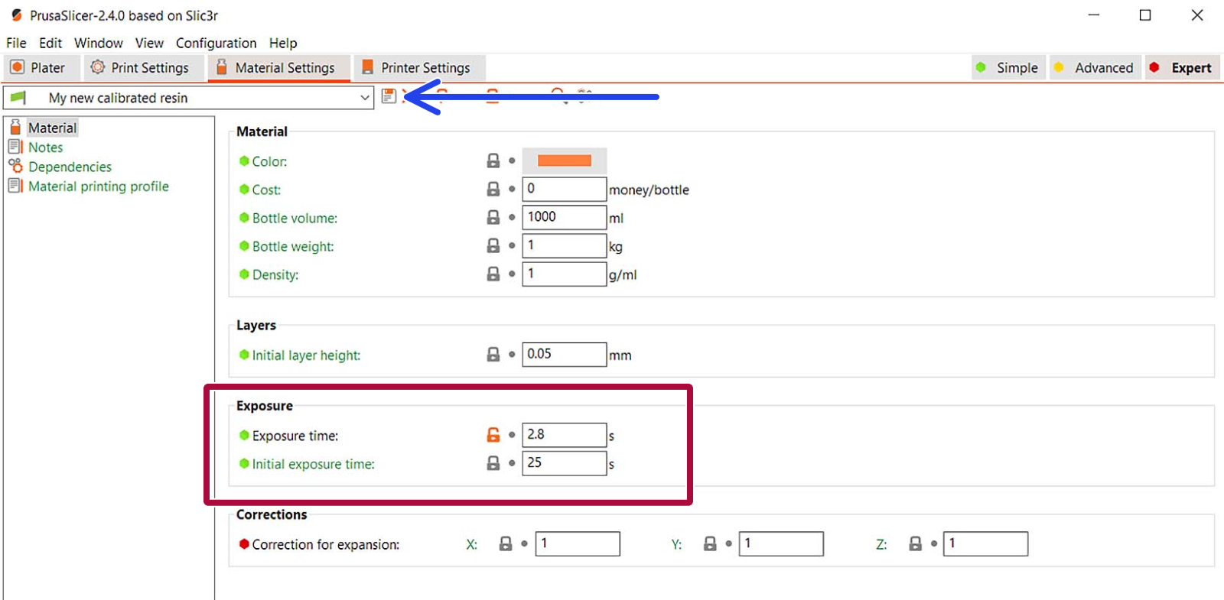Click the reset dot beside Bottle volume

(512, 217)
